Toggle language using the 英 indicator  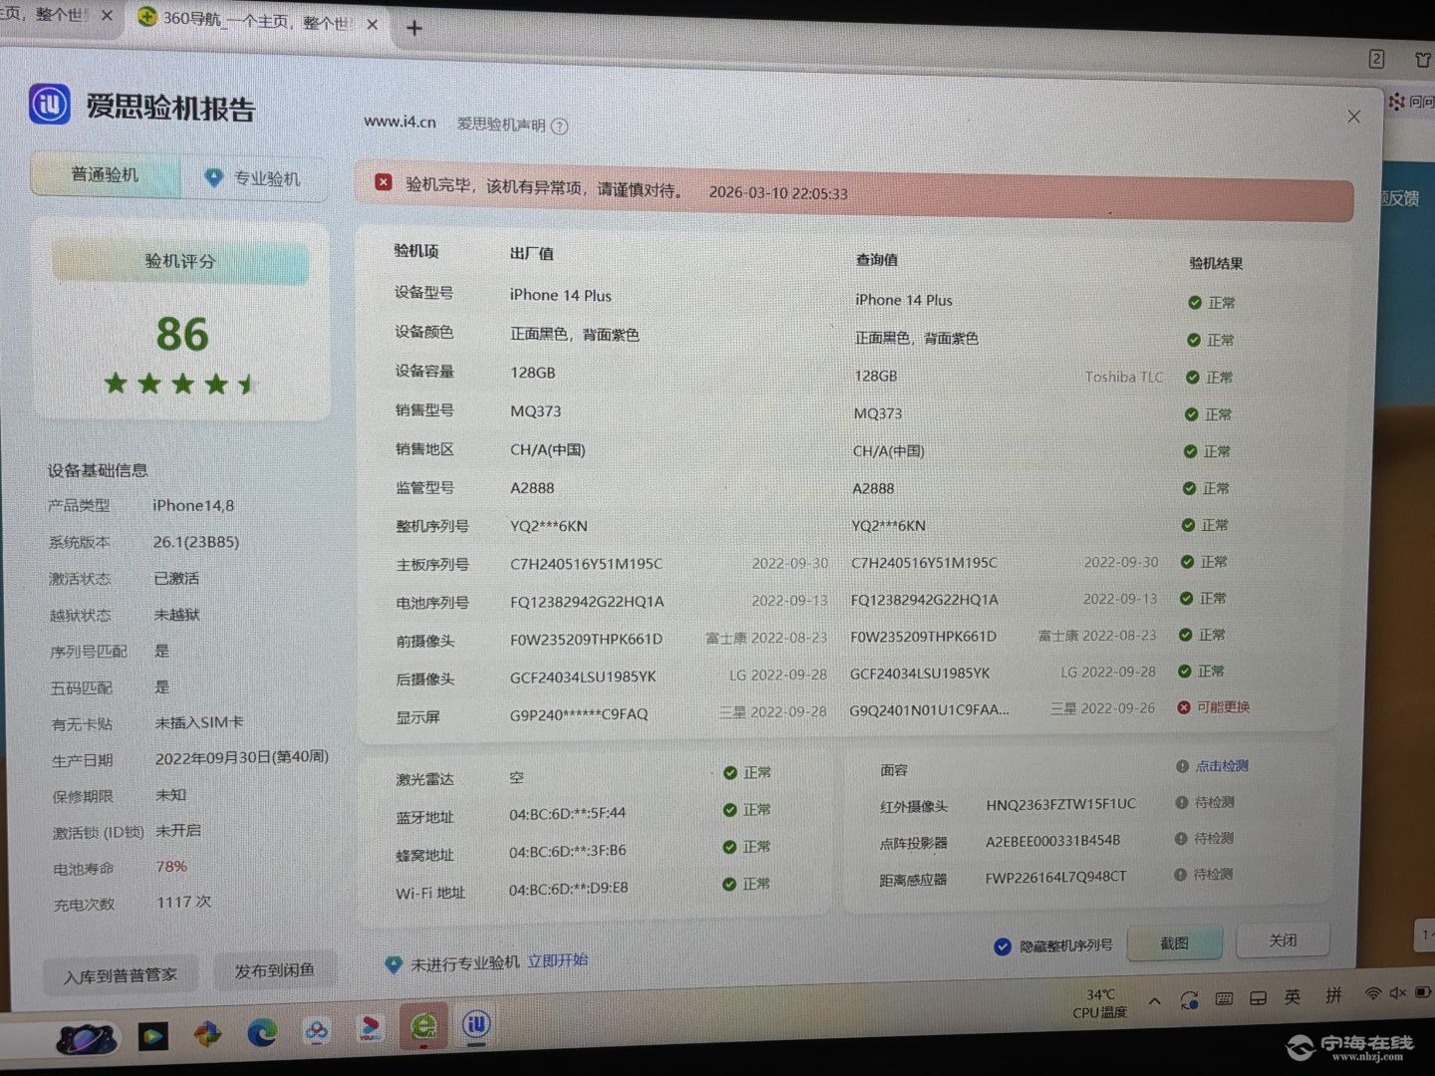point(1292,996)
